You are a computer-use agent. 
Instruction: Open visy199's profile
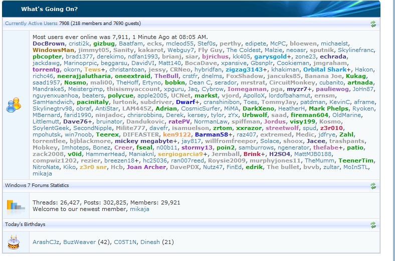(x=302, y=121)
